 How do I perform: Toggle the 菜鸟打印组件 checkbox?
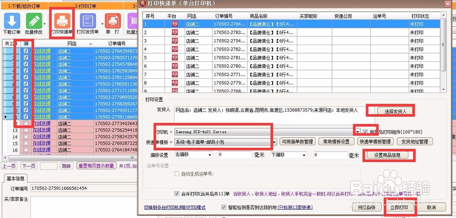[366, 132]
